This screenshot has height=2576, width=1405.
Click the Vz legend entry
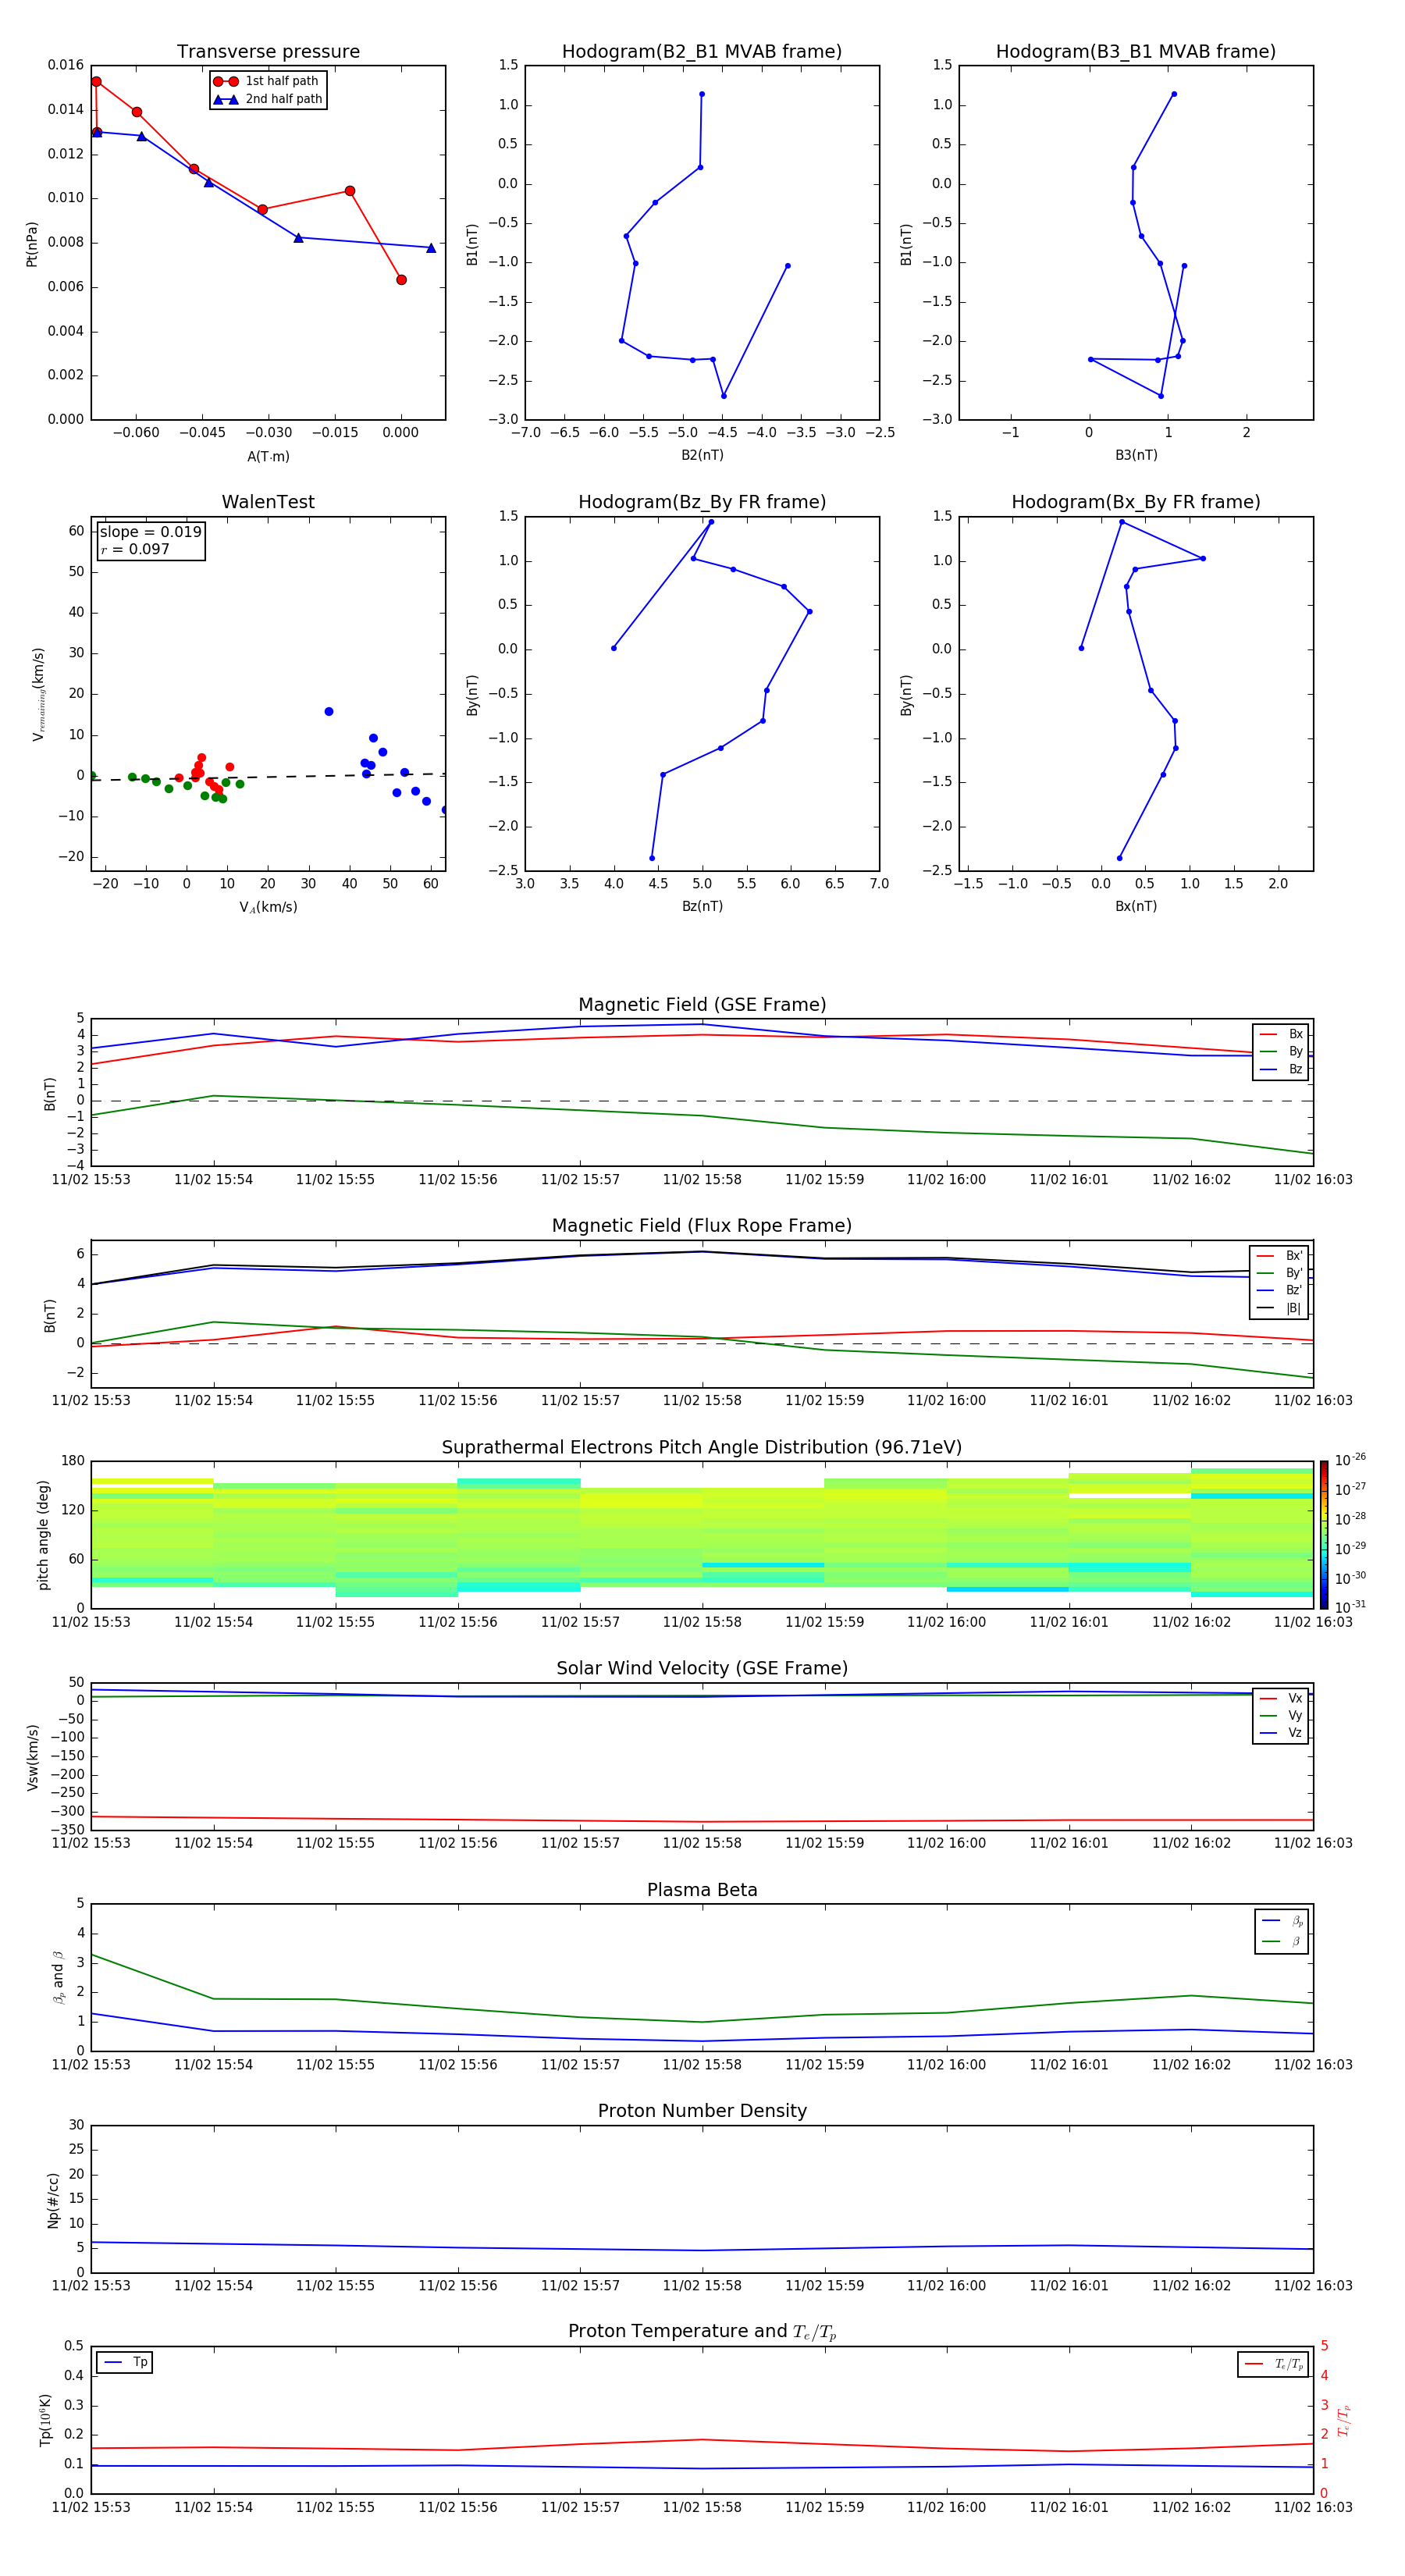click(1281, 1733)
